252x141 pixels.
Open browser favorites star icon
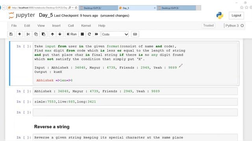click(246, 7)
